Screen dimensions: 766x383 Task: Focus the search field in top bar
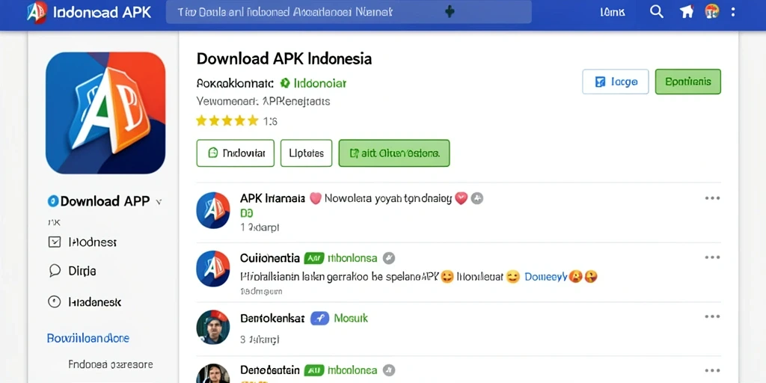(x=349, y=12)
